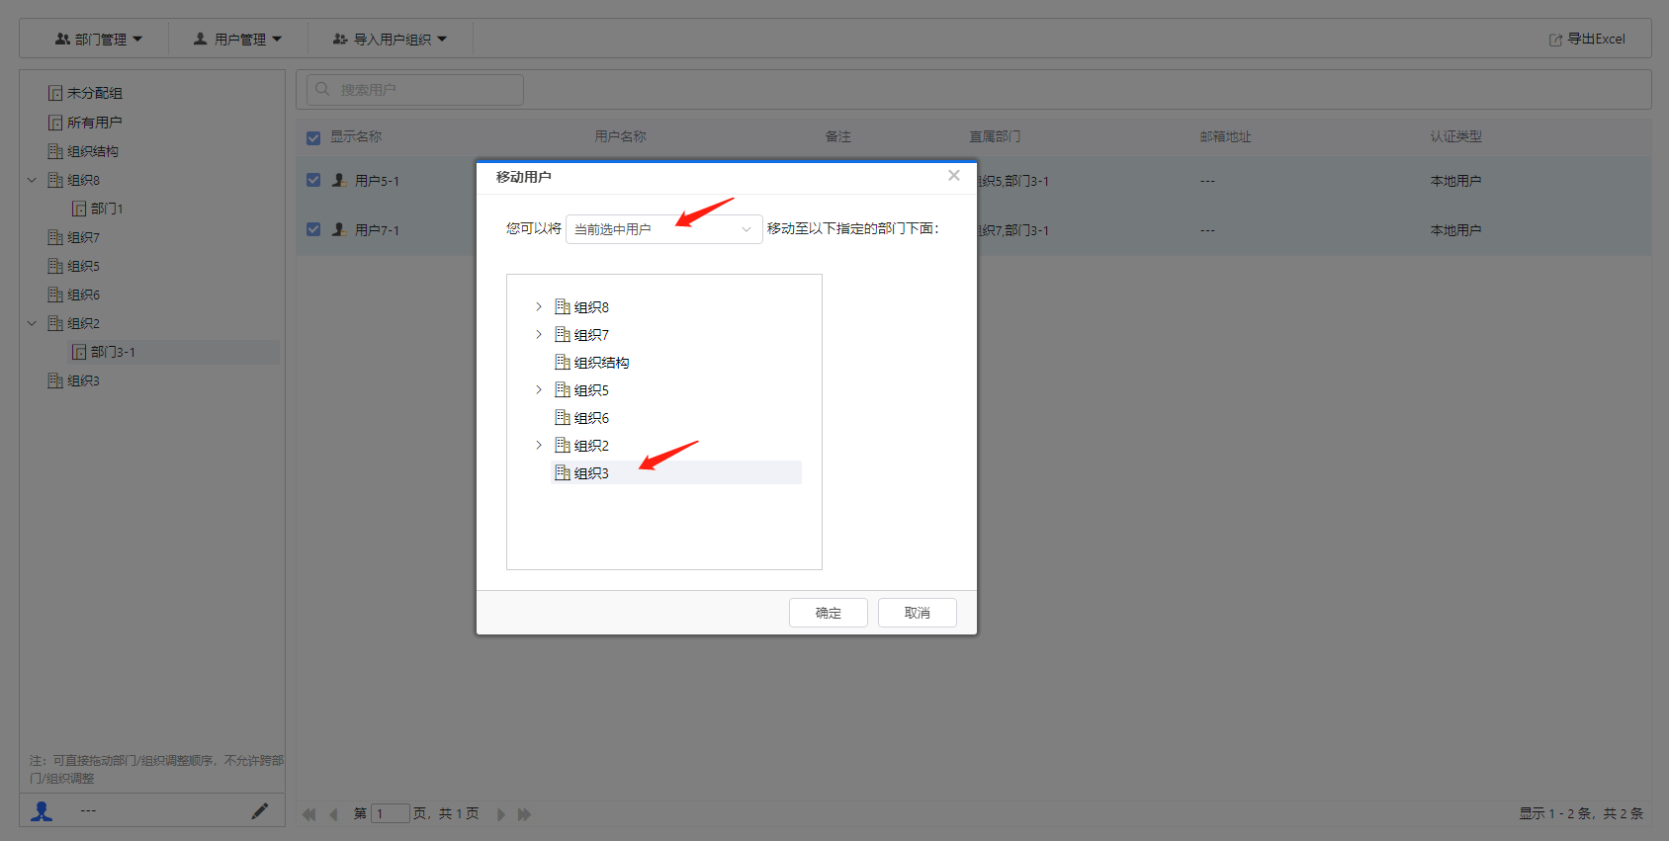Click the 组织5 building icon in sidebar

55,266
